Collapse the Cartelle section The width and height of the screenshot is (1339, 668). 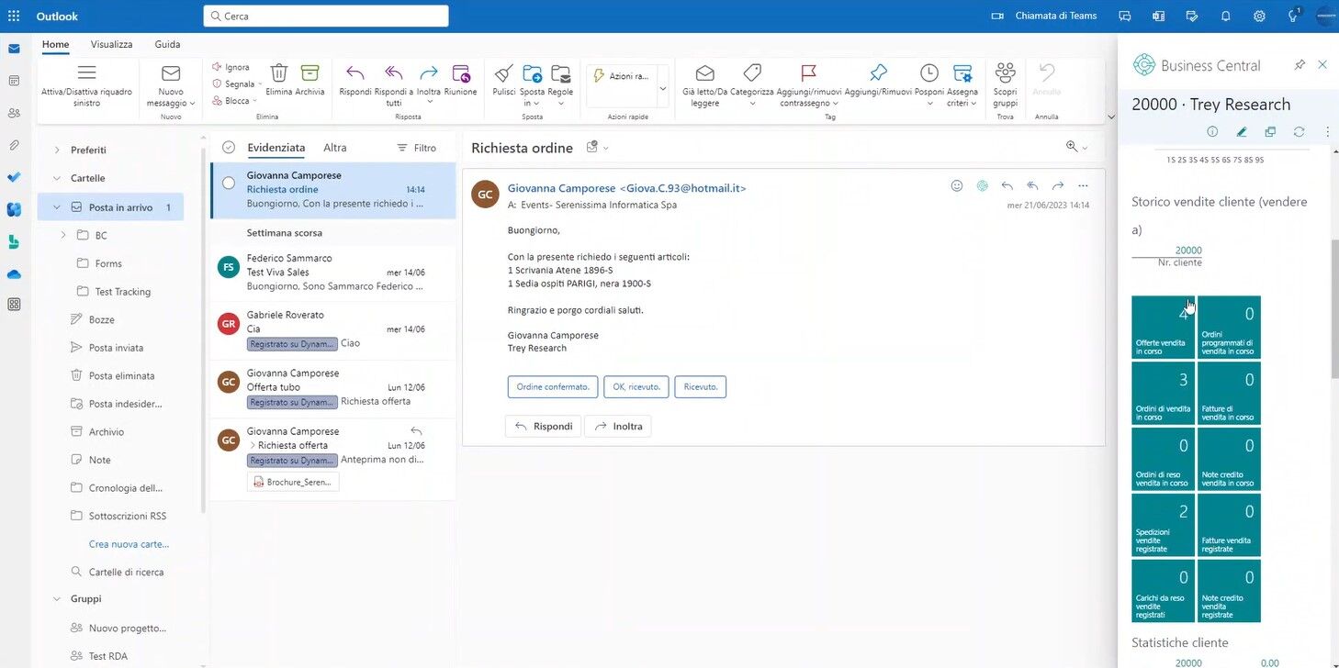pos(56,178)
